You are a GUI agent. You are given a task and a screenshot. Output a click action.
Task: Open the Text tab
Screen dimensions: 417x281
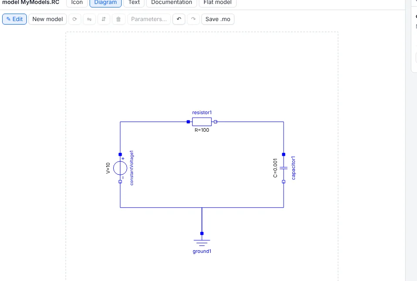[x=134, y=3]
